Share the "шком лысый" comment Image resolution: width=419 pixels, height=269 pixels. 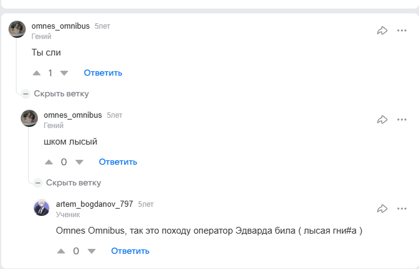click(x=382, y=119)
